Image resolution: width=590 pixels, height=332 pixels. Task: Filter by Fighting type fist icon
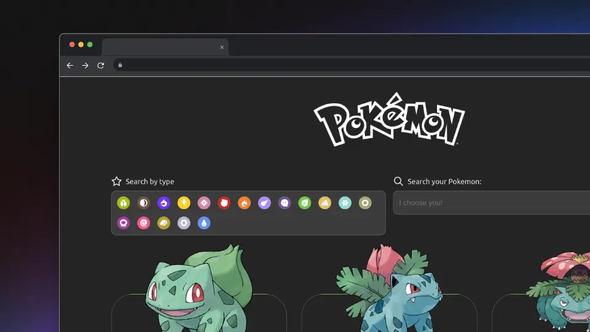(224, 203)
